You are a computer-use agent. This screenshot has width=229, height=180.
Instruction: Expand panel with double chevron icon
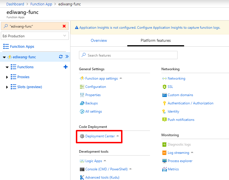[67, 57]
